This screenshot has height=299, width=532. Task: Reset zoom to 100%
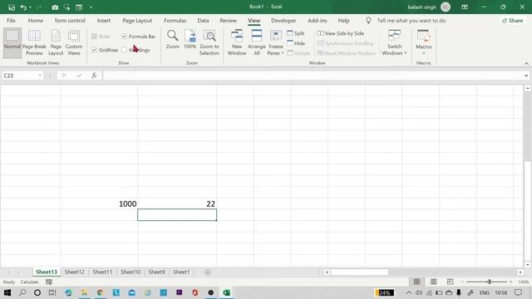coord(190,39)
